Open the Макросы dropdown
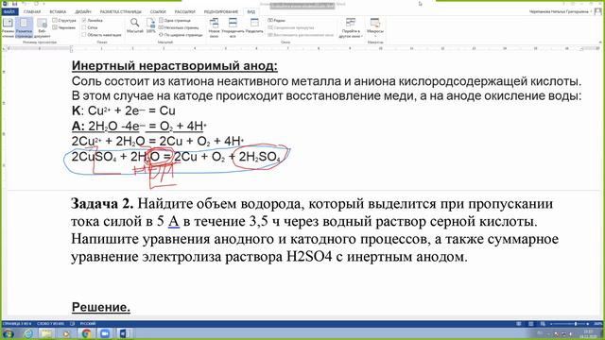This screenshot has height=340, width=605. click(374, 27)
